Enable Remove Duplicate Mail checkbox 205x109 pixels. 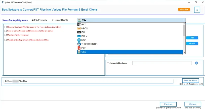click(6, 27)
